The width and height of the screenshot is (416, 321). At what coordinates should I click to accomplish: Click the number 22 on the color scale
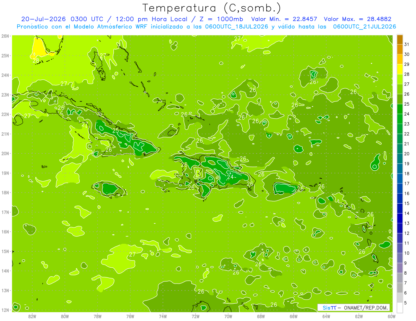(407, 134)
